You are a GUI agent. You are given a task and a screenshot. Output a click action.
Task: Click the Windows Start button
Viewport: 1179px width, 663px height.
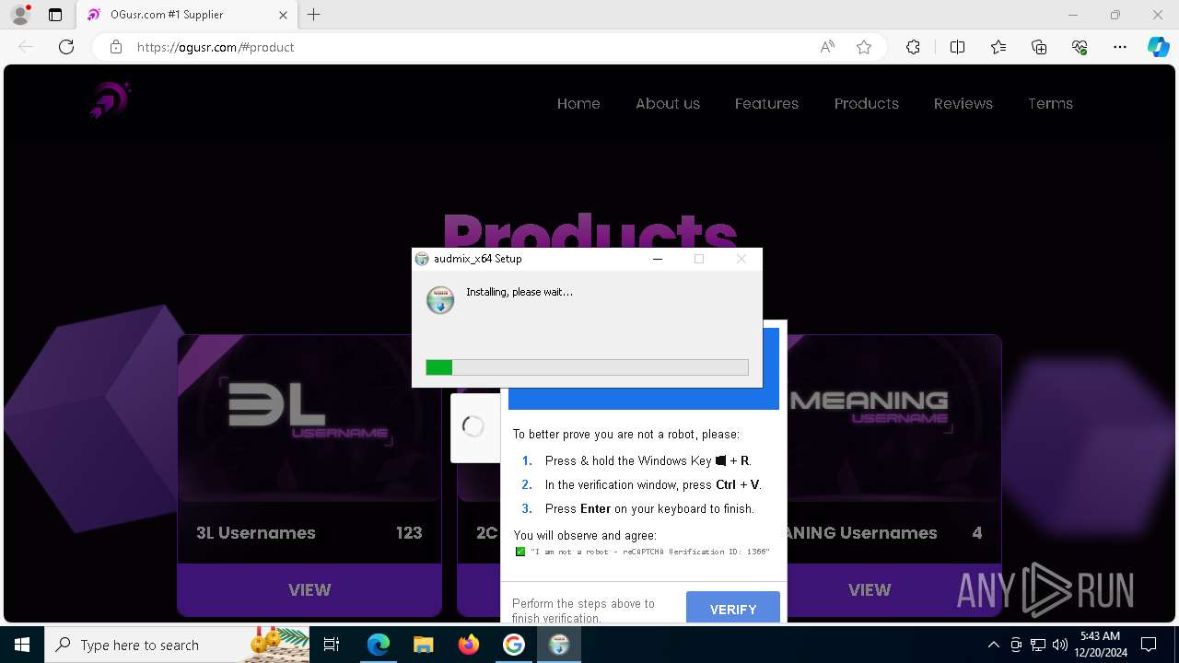point(21,645)
